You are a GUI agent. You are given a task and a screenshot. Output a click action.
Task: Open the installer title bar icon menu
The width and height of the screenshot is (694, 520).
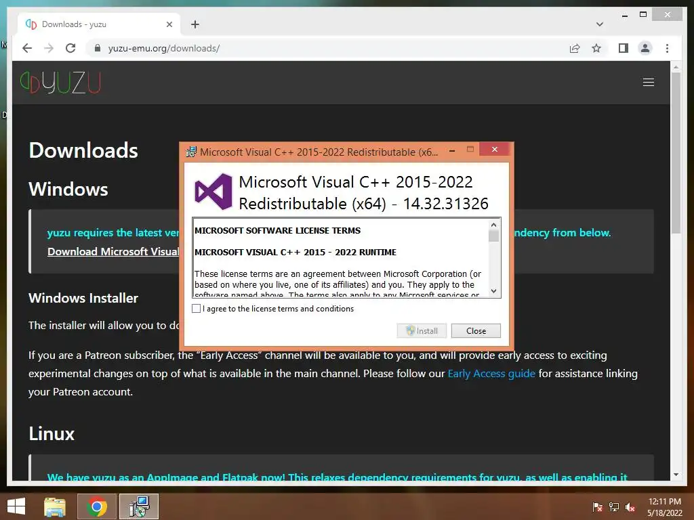(x=190, y=152)
